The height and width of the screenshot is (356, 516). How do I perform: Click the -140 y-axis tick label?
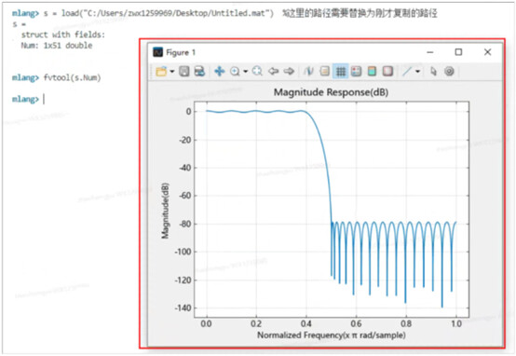click(x=183, y=308)
